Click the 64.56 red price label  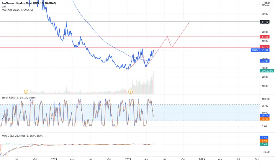point(265,37)
